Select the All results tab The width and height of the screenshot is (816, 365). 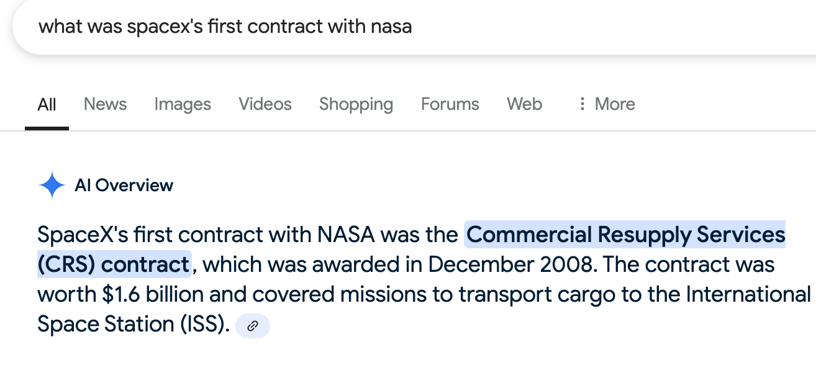point(47,104)
